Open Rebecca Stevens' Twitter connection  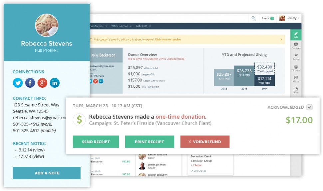click(18, 83)
